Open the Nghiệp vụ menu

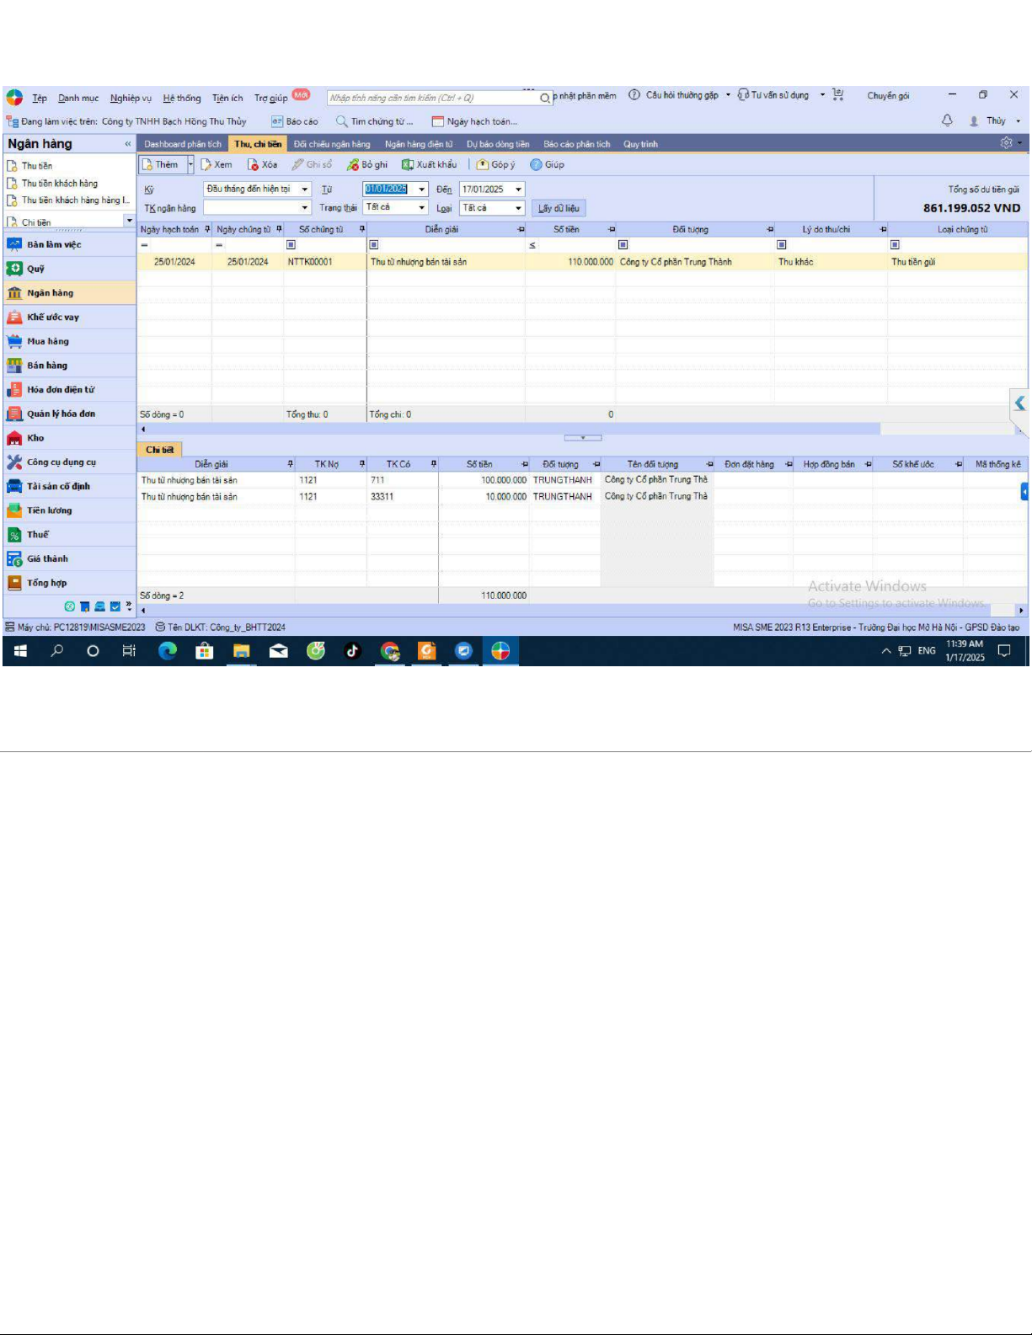(x=131, y=98)
